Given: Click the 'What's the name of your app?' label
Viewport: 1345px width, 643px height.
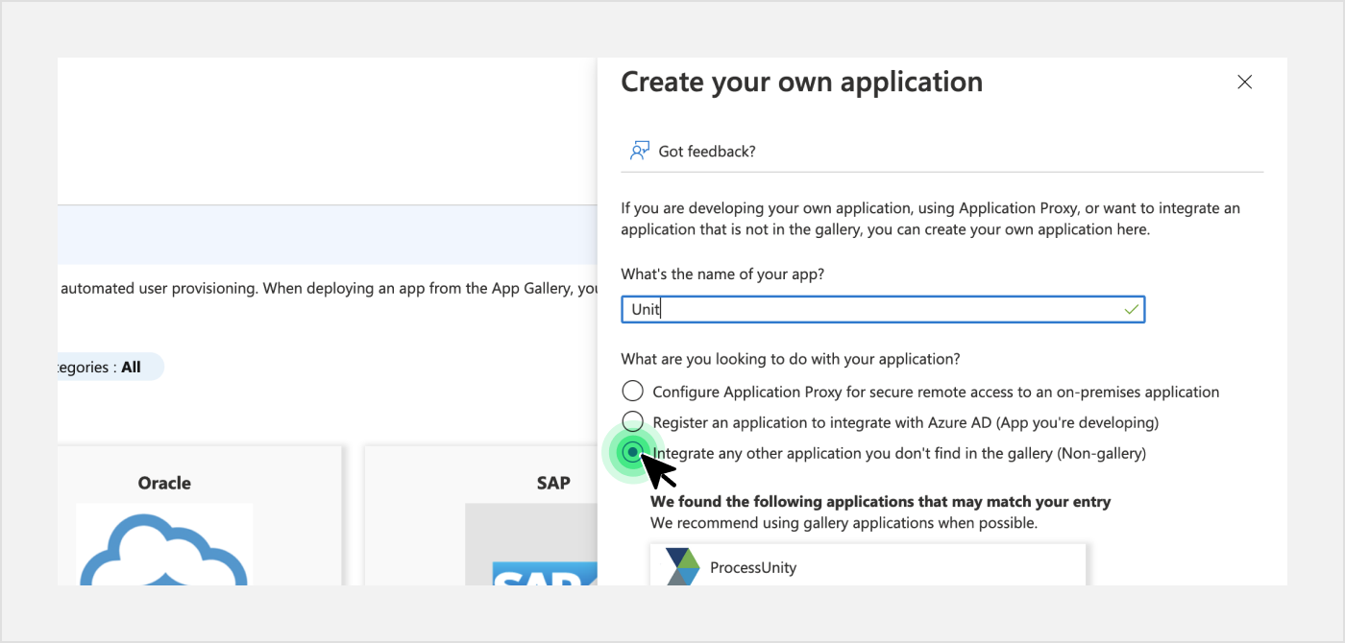Looking at the screenshot, I should [722, 274].
